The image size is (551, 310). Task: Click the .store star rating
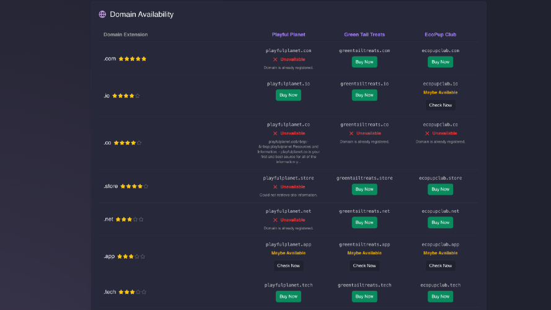pos(134,186)
